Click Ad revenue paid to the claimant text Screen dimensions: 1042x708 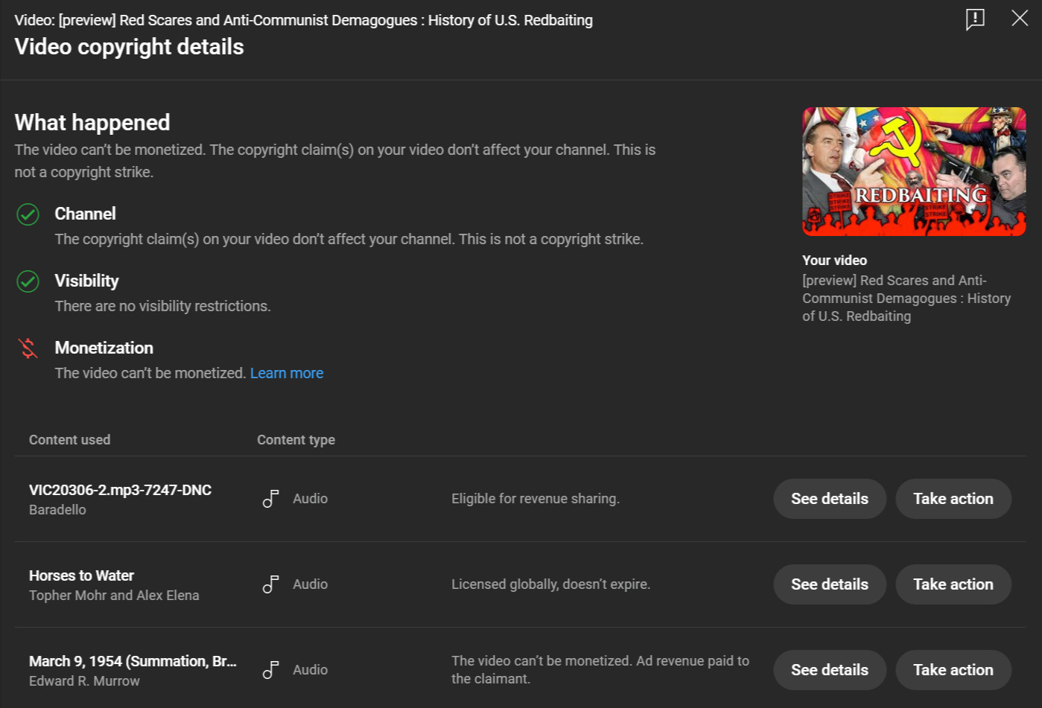pyautogui.click(x=600, y=670)
